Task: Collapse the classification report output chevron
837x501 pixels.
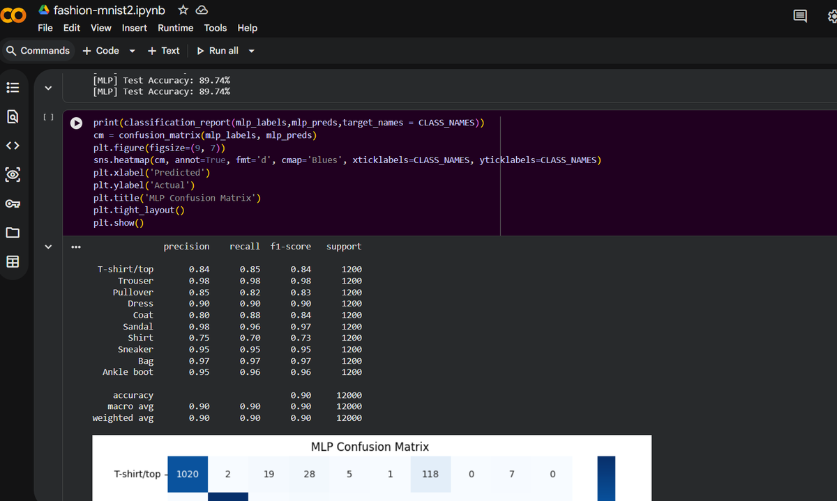Action: [x=47, y=247]
